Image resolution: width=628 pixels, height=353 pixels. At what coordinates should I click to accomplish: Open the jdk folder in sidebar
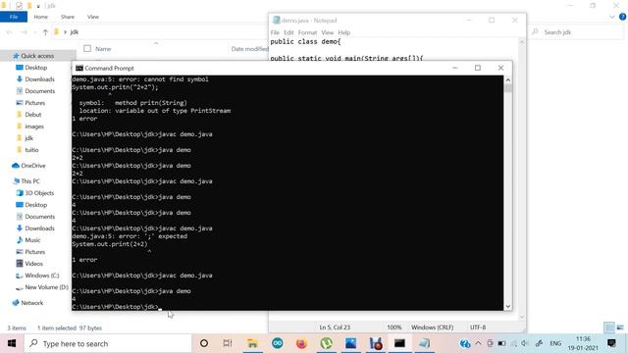pyautogui.click(x=28, y=138)
